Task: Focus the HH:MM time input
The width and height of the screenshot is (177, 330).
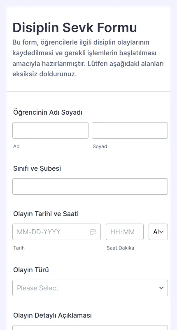Action: point(125,232)
